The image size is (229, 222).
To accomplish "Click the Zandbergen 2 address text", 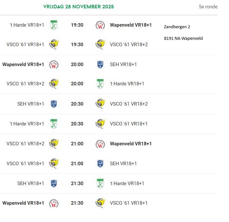I will point(177,27).
